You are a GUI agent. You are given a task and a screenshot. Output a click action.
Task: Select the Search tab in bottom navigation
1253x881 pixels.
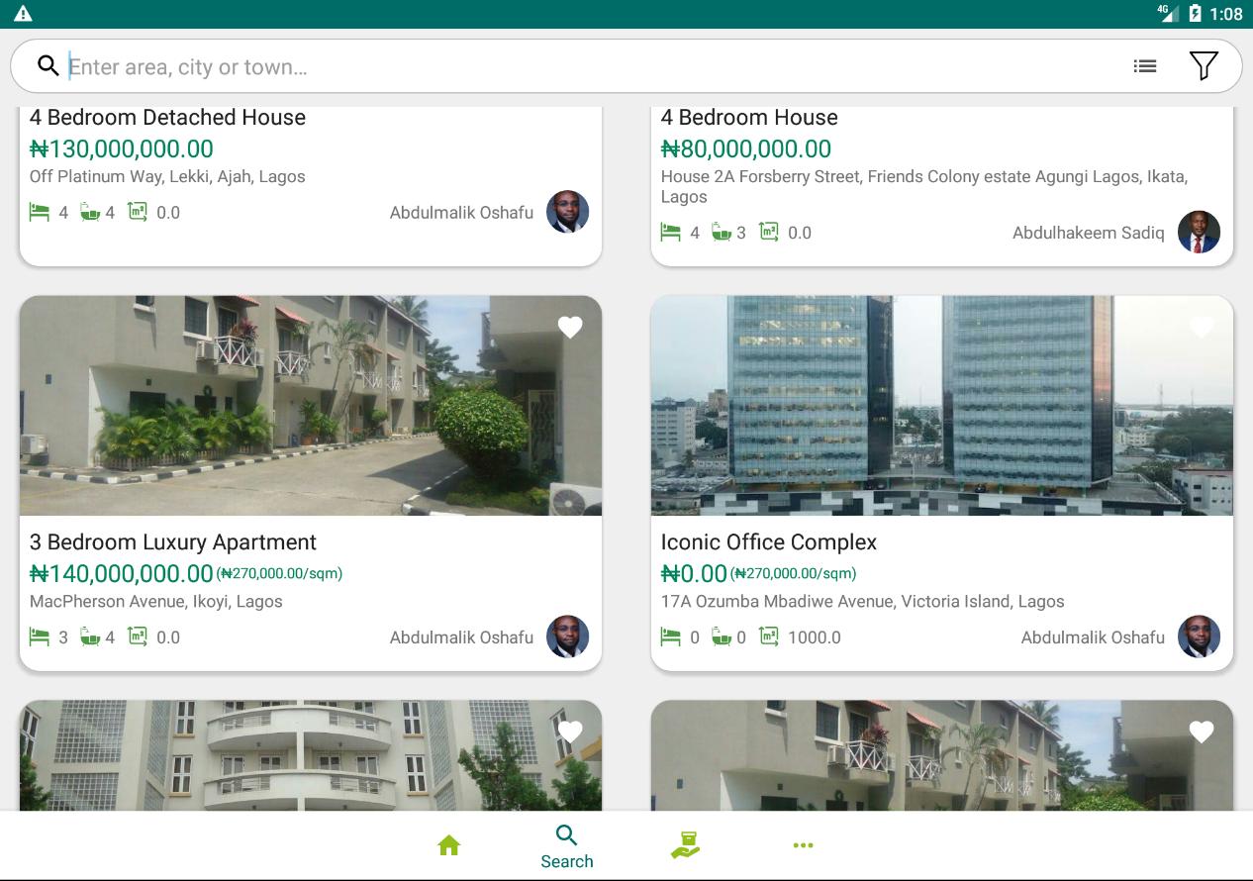tap(567, 846)
